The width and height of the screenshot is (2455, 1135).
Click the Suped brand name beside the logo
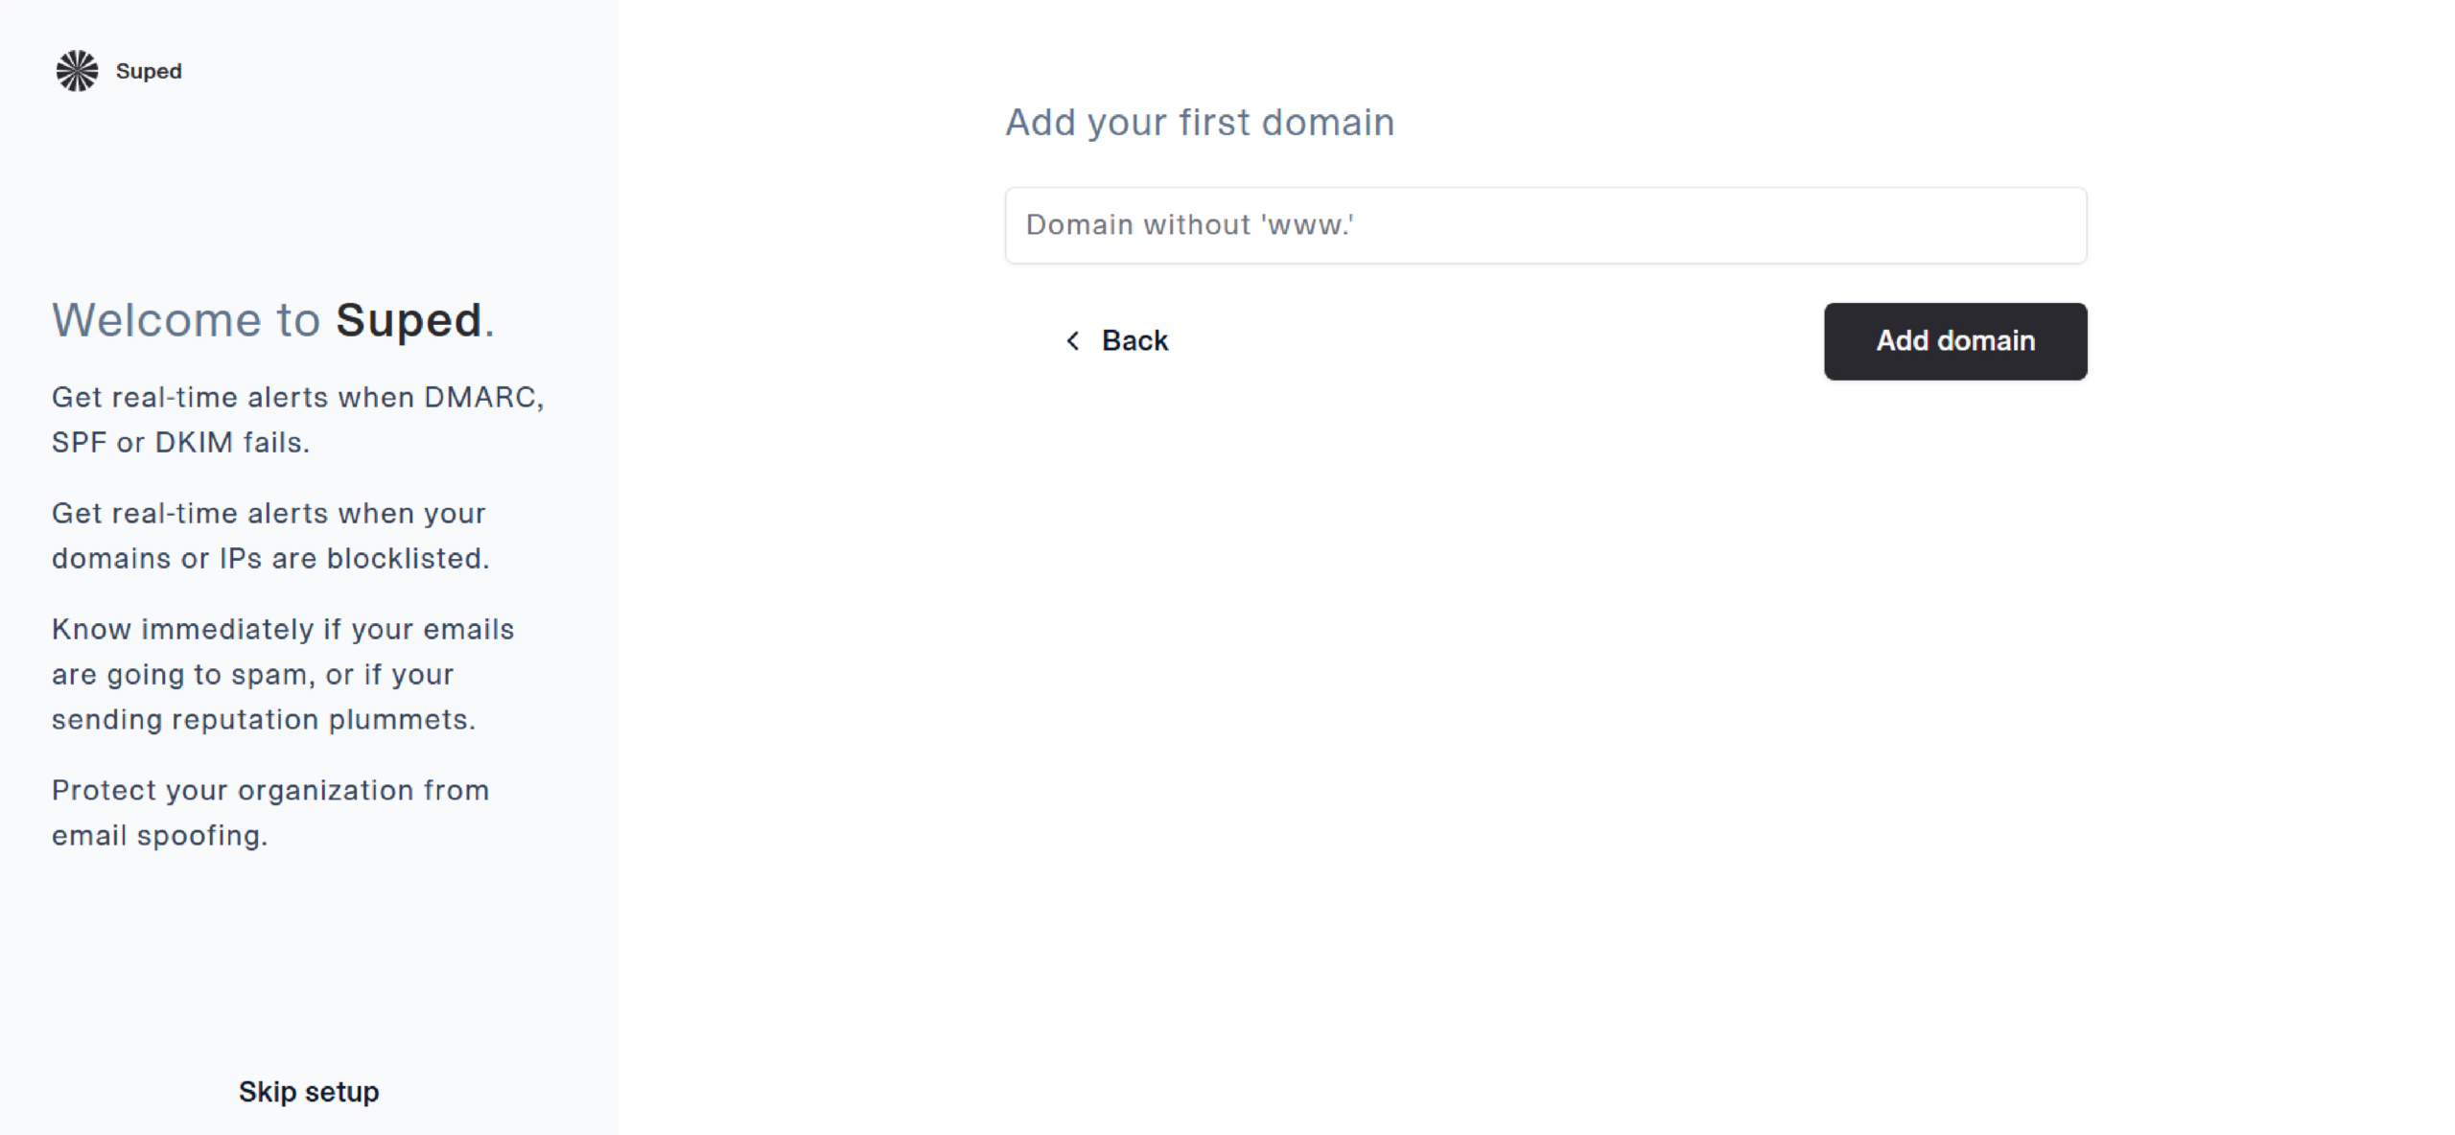coord(149,71)
